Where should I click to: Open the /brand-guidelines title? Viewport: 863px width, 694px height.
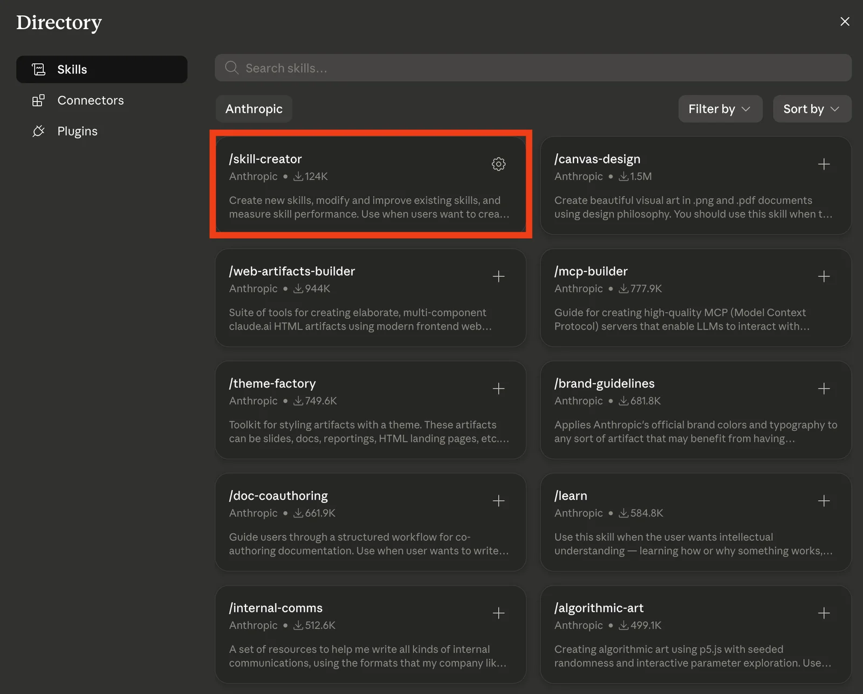click(604, 384)
